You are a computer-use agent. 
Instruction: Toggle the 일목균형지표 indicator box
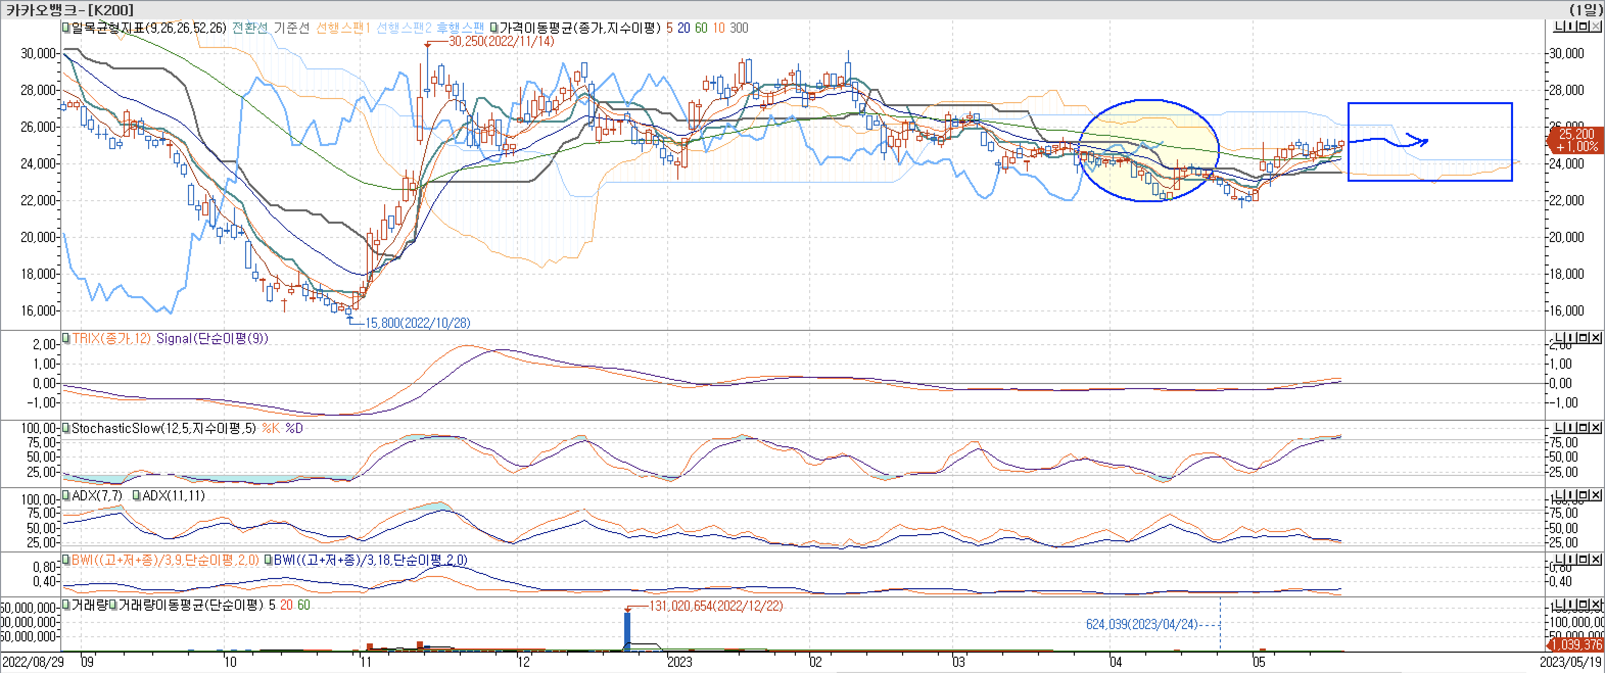tap(65, 28)
